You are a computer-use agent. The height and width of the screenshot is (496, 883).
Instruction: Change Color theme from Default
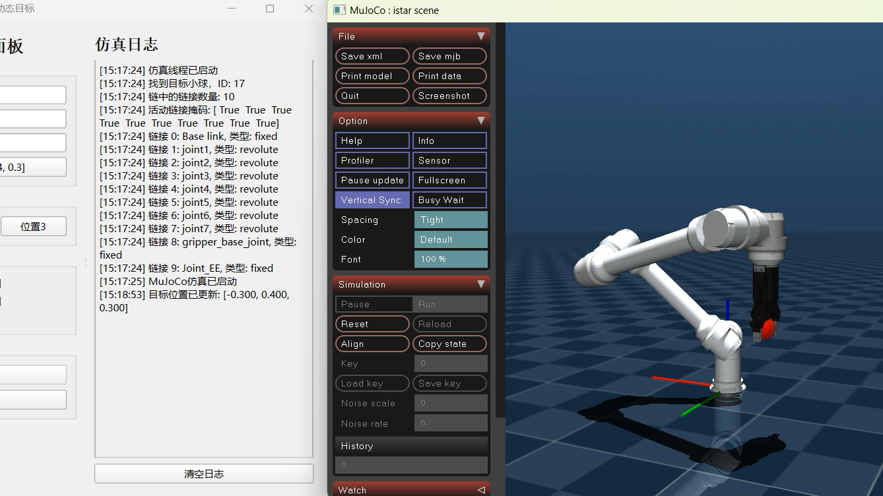tap(451, 239)
